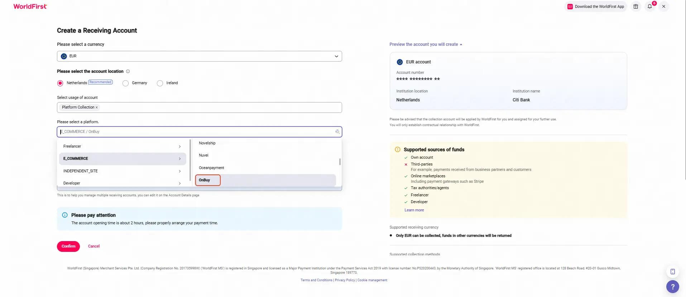Viewport: 686px width, 297px height.
Task: Click the platform list scrollbar
Action: [x=340, y=162]
